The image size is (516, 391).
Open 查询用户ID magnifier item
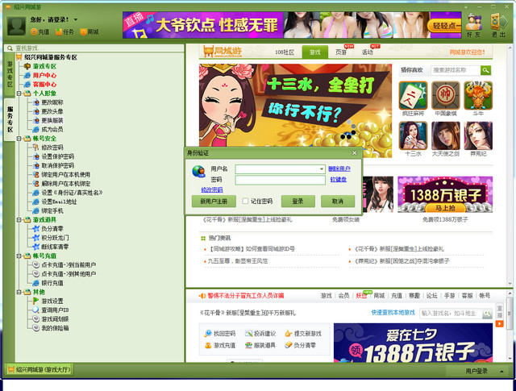tap(50, 310)
